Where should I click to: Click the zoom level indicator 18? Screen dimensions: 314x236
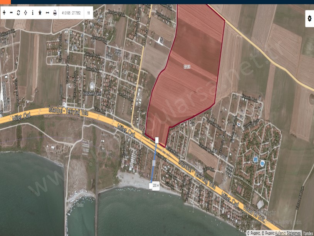click(89, 13)
